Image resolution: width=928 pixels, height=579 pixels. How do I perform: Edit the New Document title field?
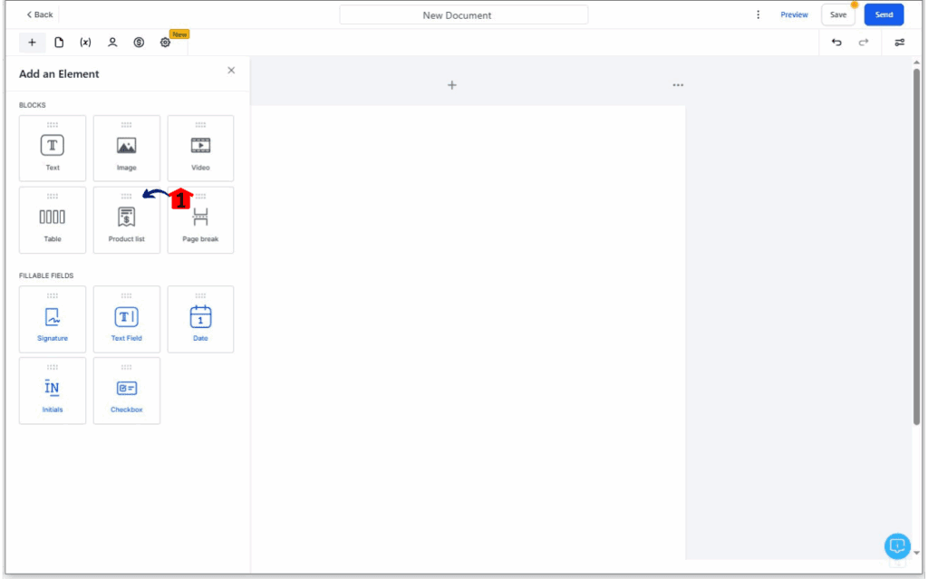point(463,15)
